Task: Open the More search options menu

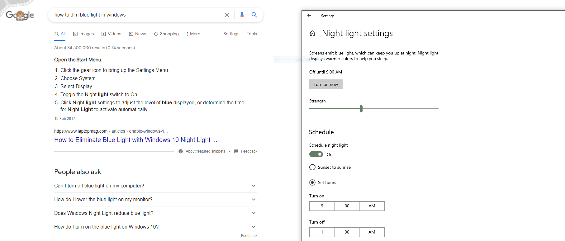Action: (193, 34)
